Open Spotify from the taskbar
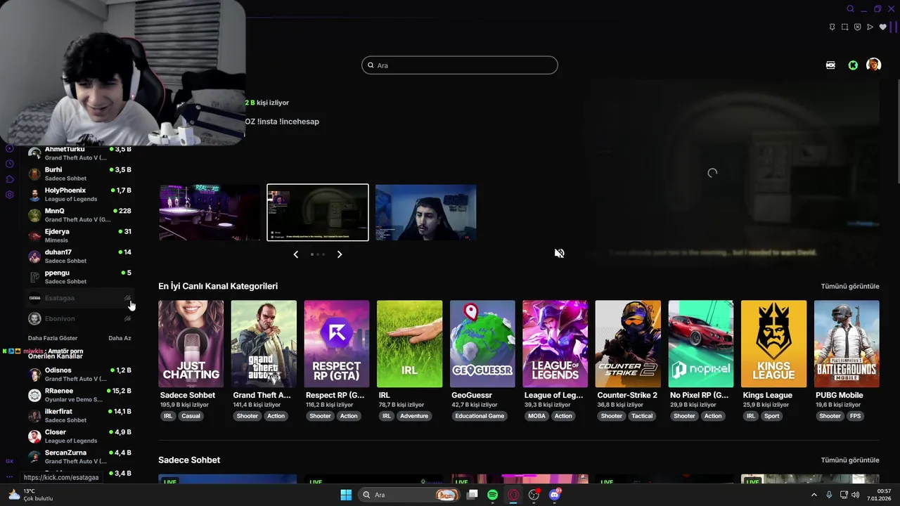This screenshot has width=900, height=506. 493,495
